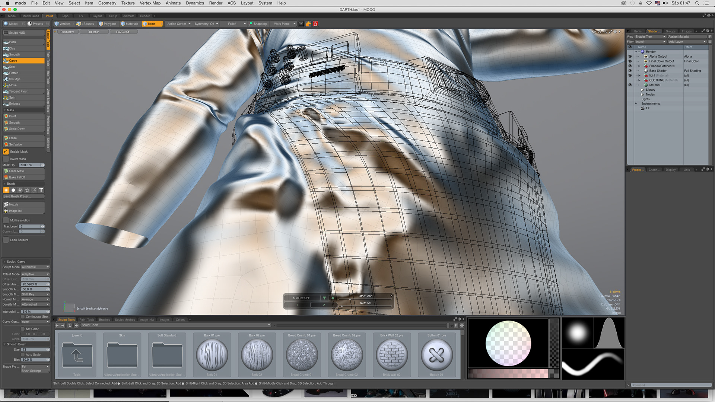Toggle the Auto Scale checkbox
The height and width of the screenshot is (402, 715).
(23, 355)
